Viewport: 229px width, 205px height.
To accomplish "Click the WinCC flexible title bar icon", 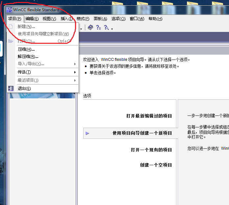I will [x=9, y=10].
